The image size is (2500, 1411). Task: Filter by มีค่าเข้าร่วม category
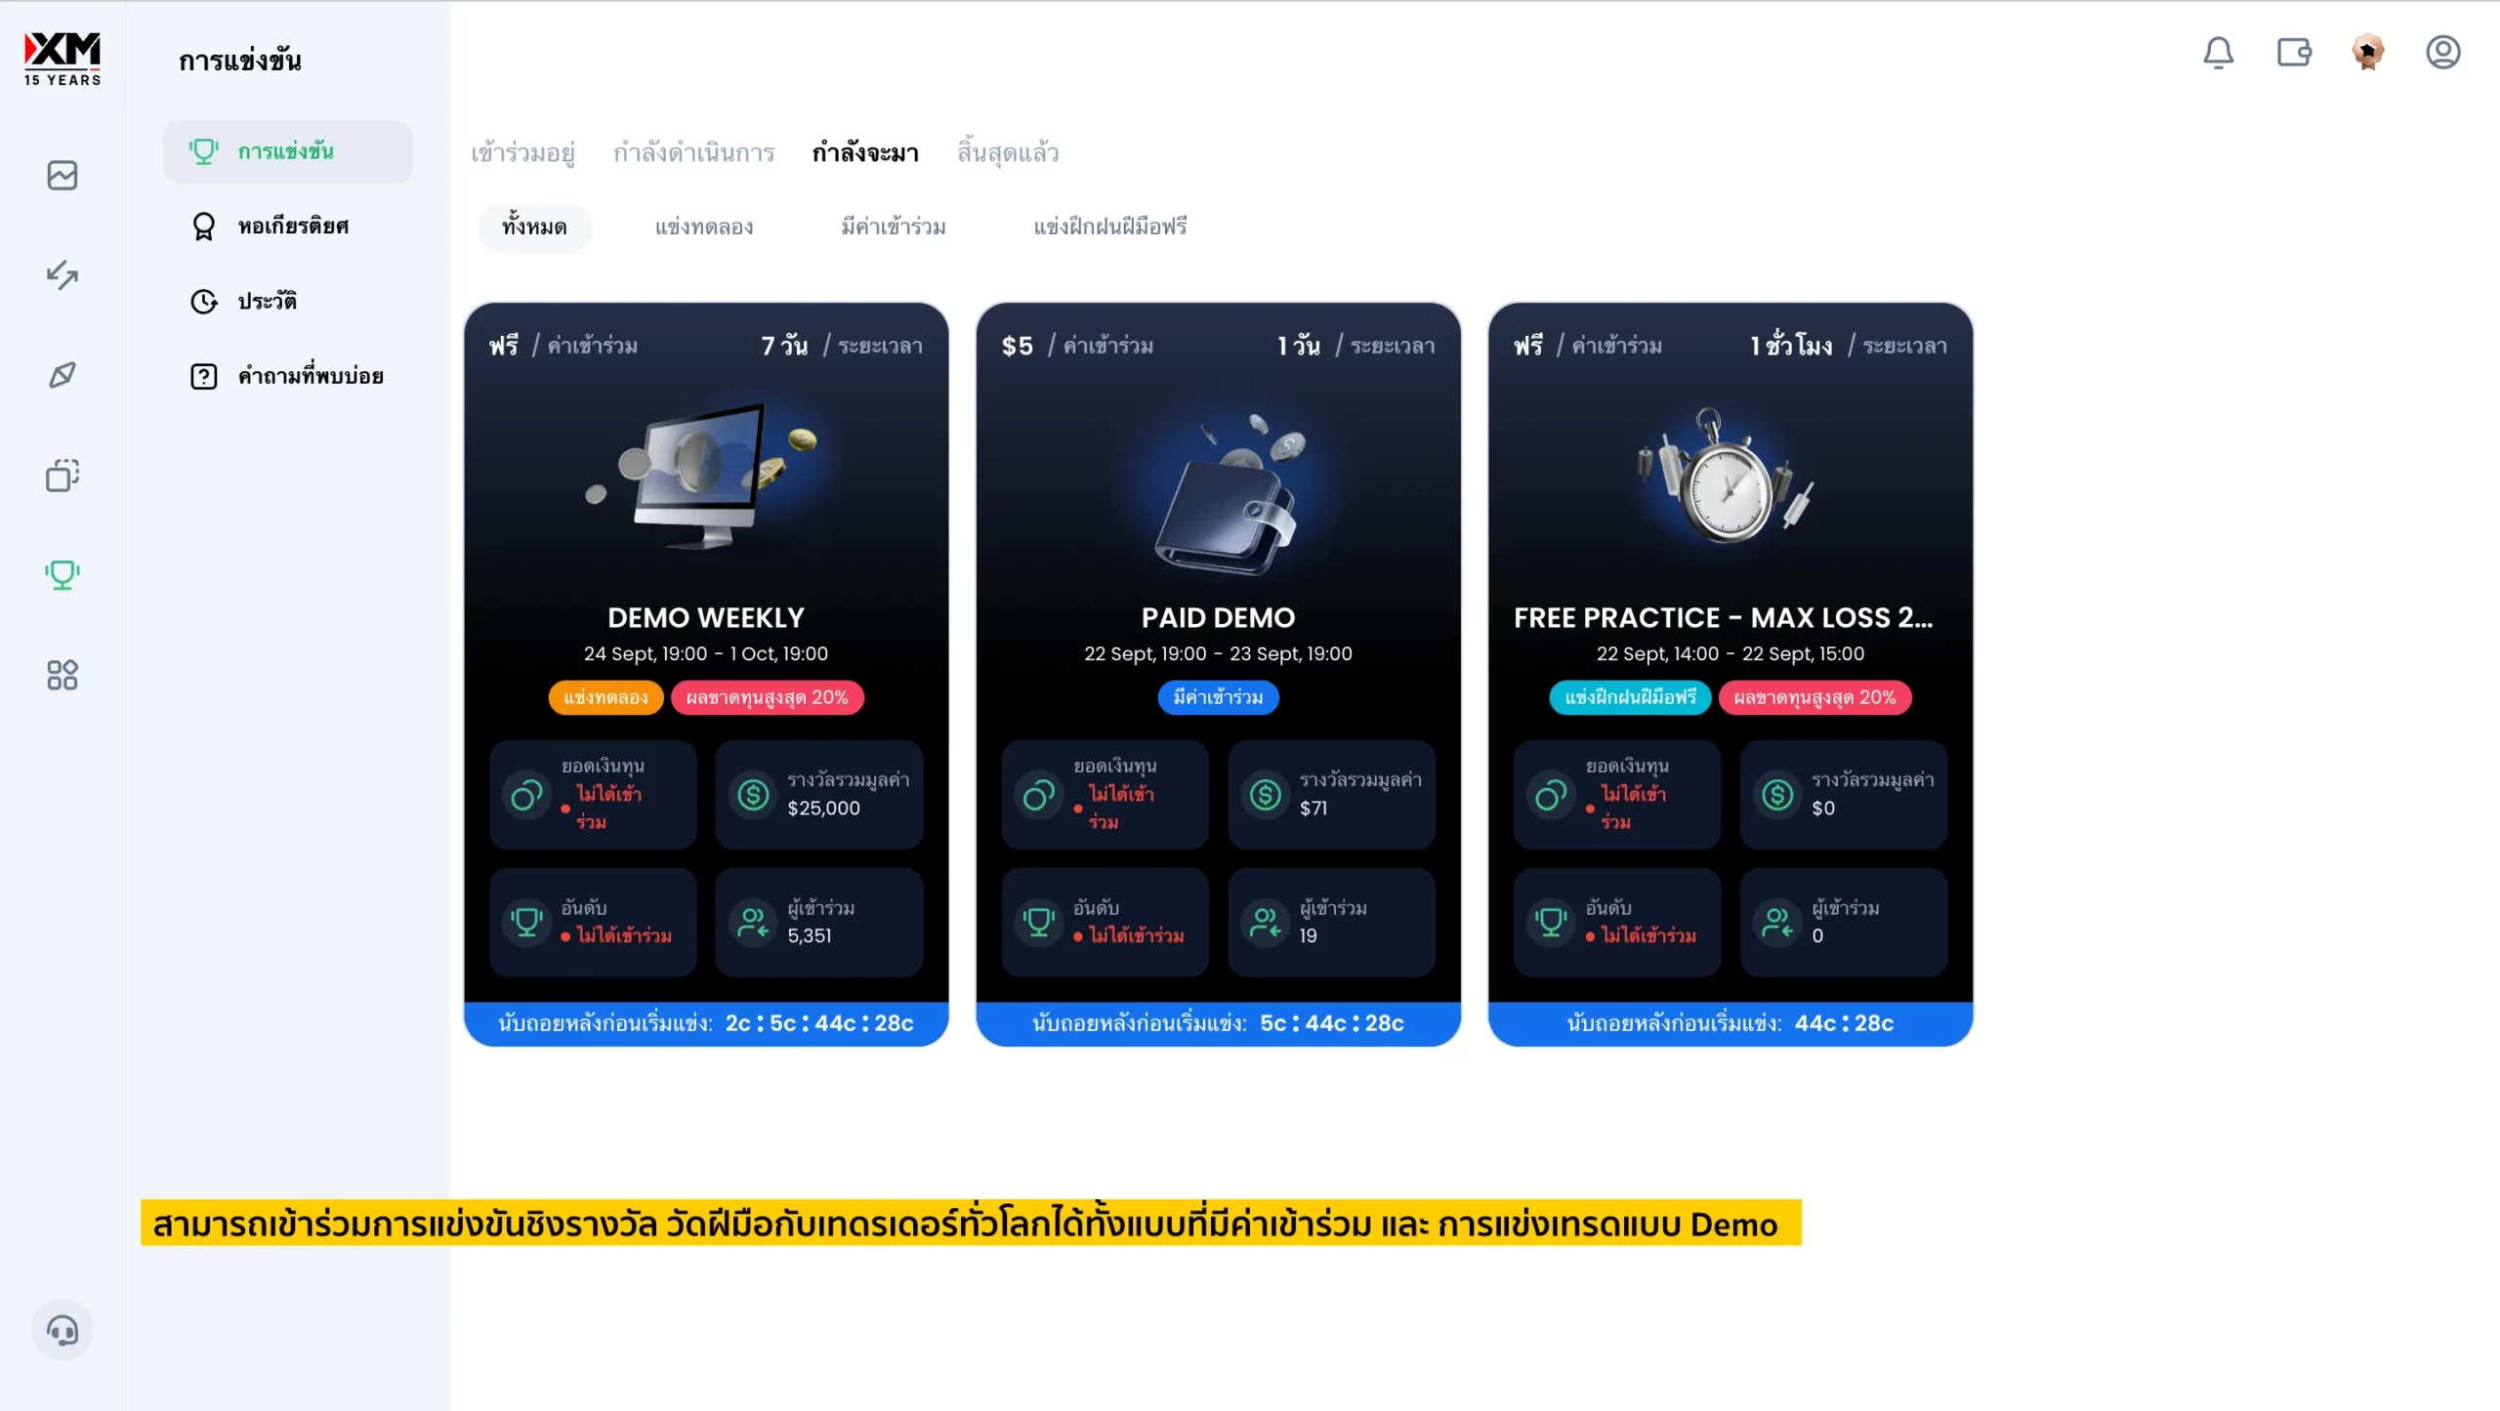[x=894, y=228]
